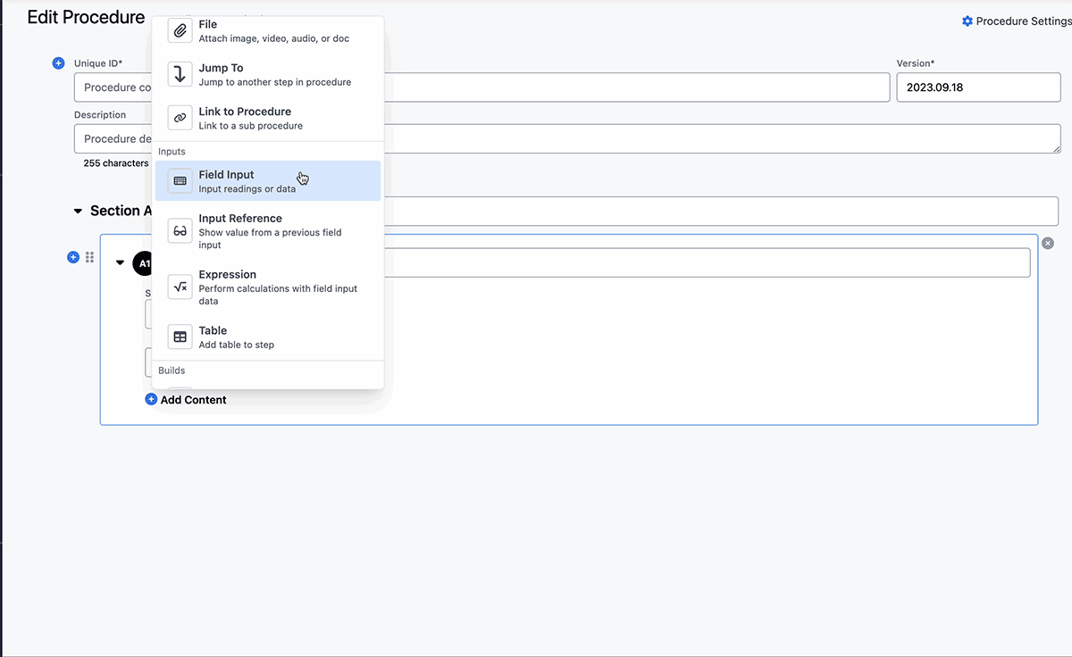
Task: Select the Table grid icon
Action: 179,337
